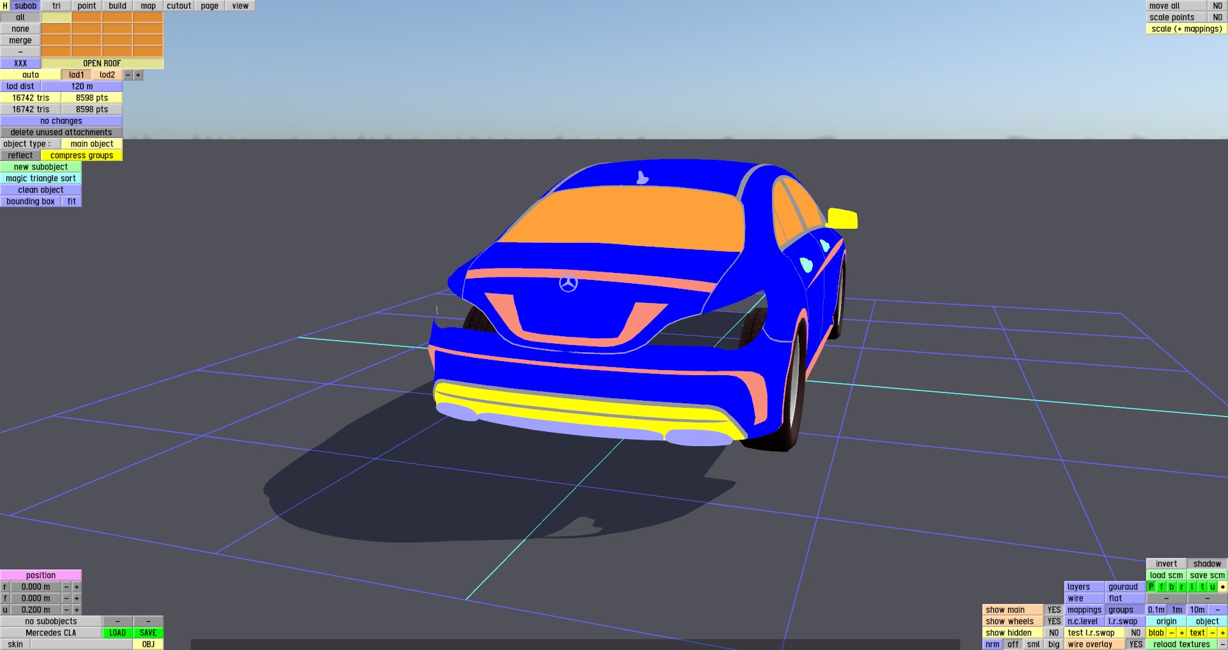Set grid size to 10m
The width and height of the screenshot is (1228, 650).
pos(1197,610)
